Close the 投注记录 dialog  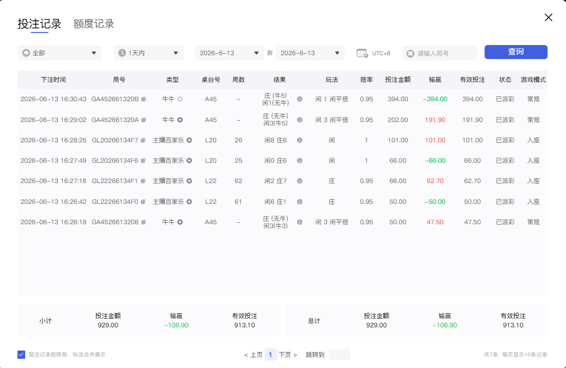549,17
